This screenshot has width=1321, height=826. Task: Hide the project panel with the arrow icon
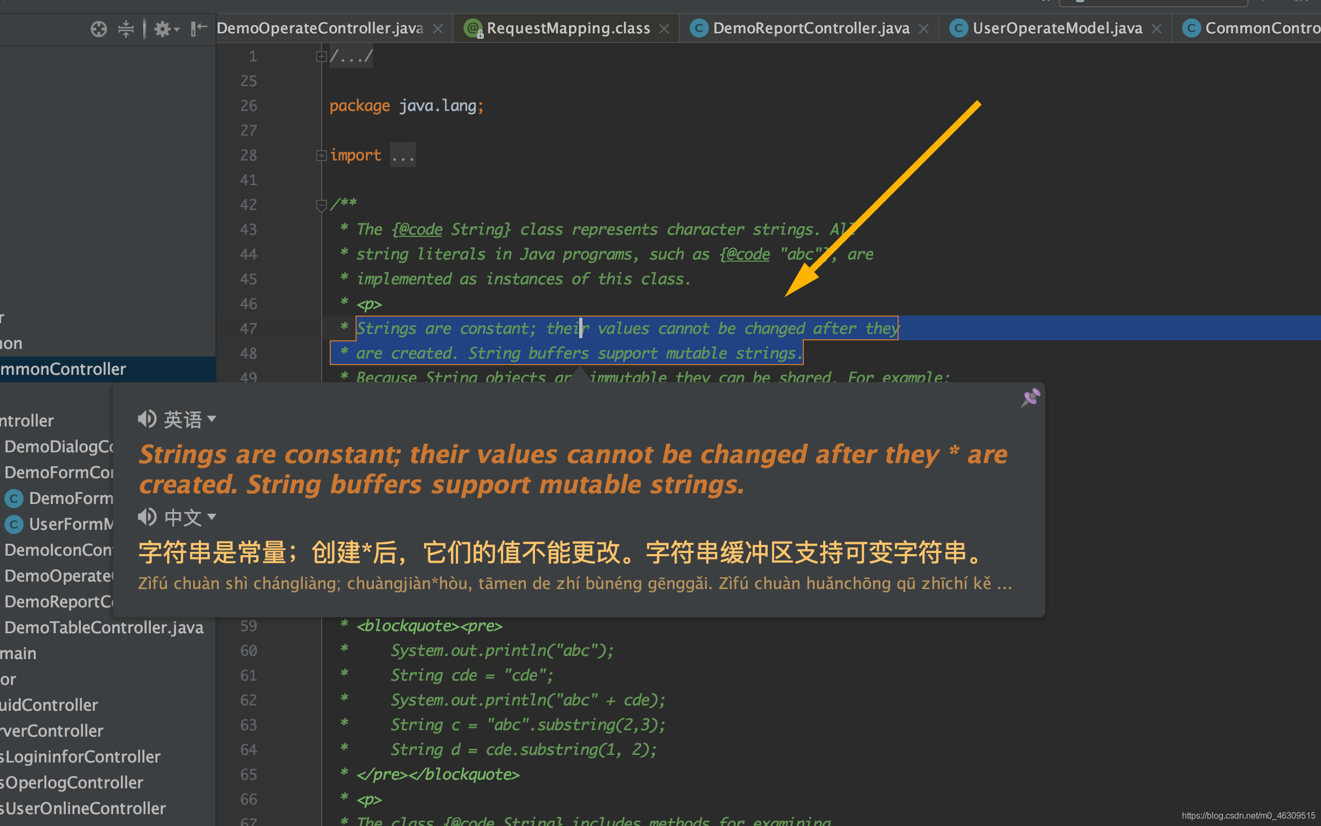pos(199,29)
